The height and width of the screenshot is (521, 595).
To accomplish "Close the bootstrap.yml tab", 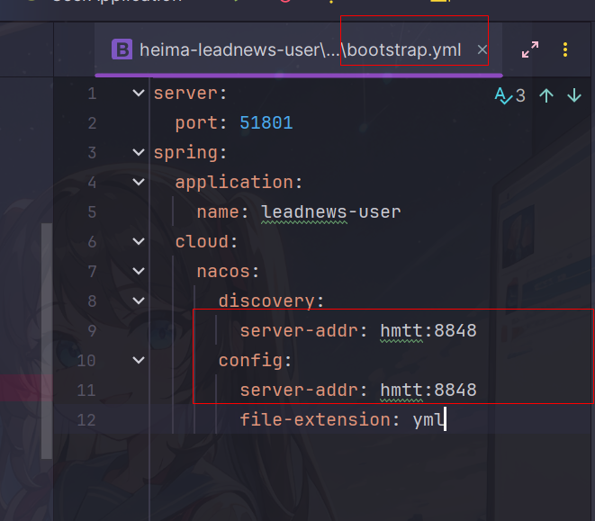I will (x=482, y=49).
